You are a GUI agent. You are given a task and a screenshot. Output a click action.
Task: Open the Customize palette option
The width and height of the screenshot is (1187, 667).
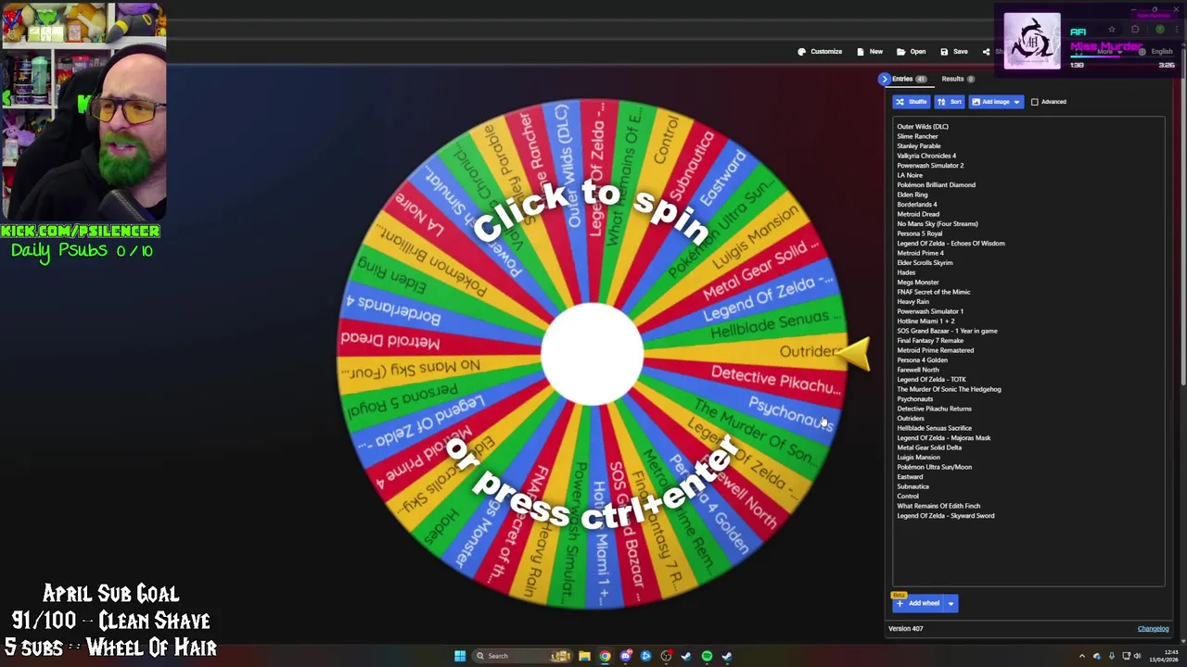pyautogui.click(x=820, y=52)
